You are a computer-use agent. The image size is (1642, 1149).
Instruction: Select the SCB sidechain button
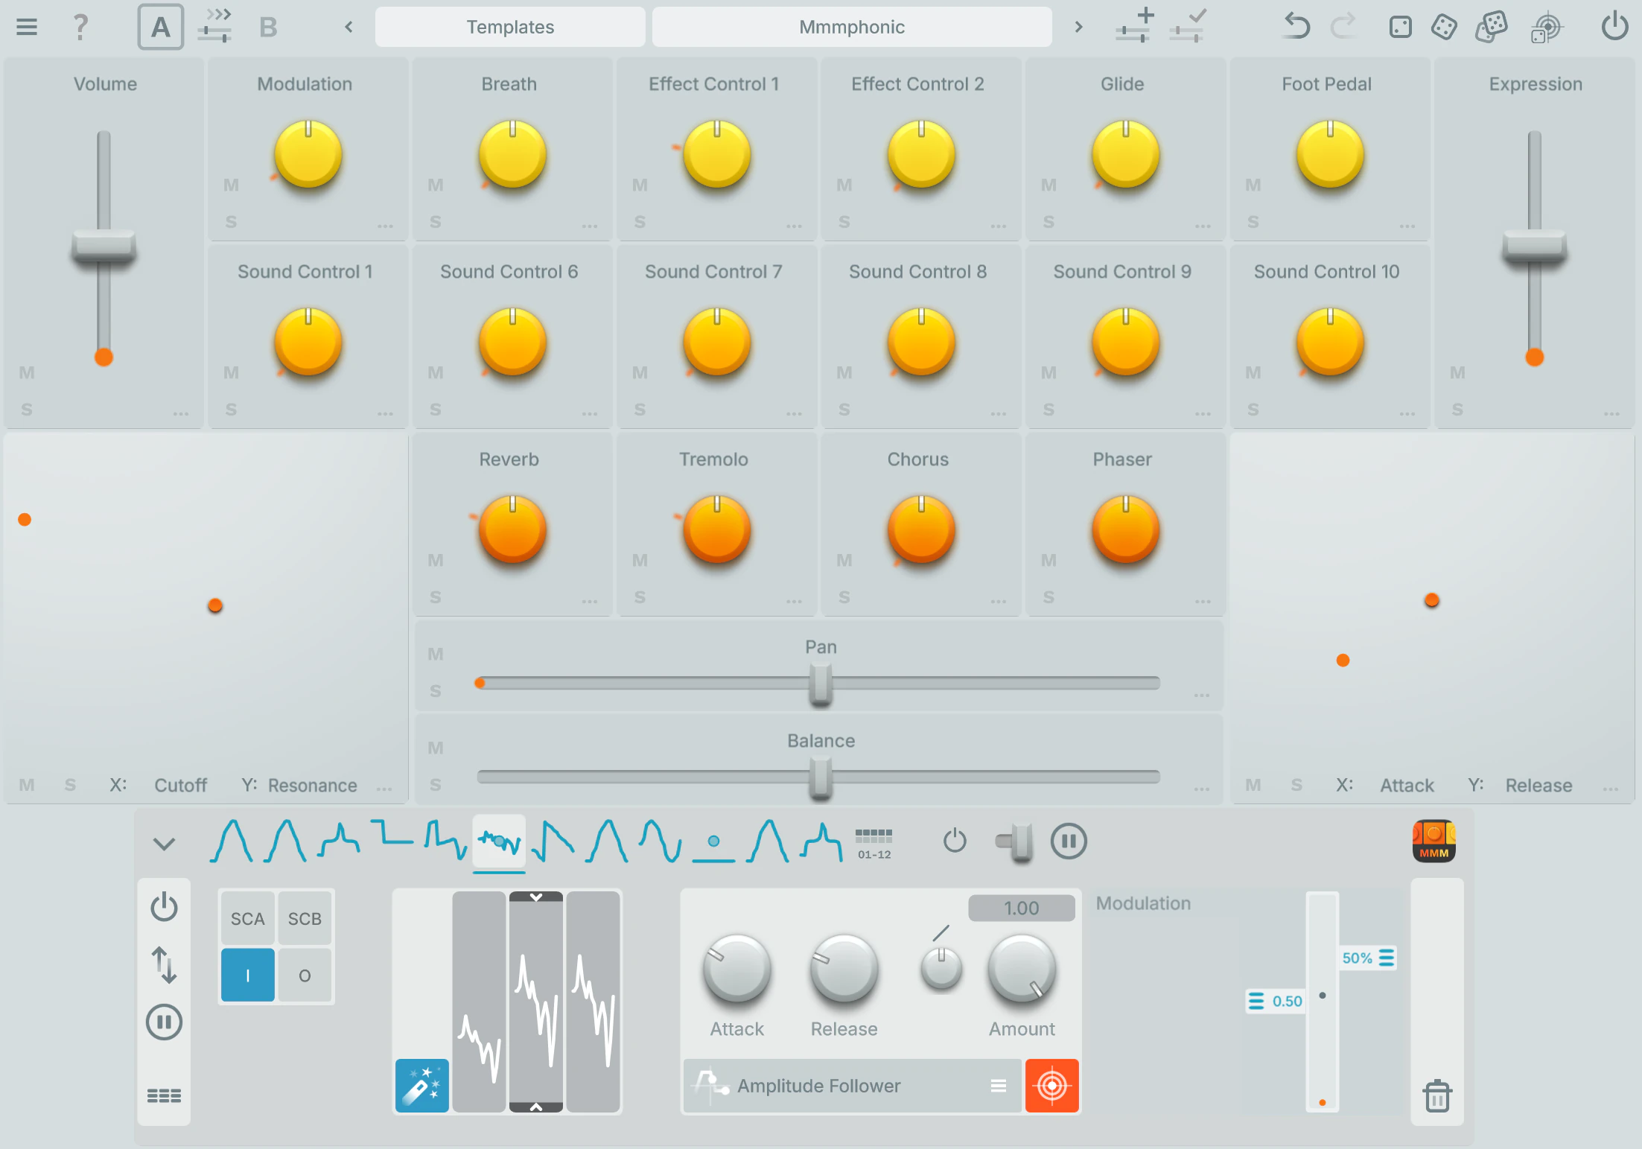coord(305,919)
